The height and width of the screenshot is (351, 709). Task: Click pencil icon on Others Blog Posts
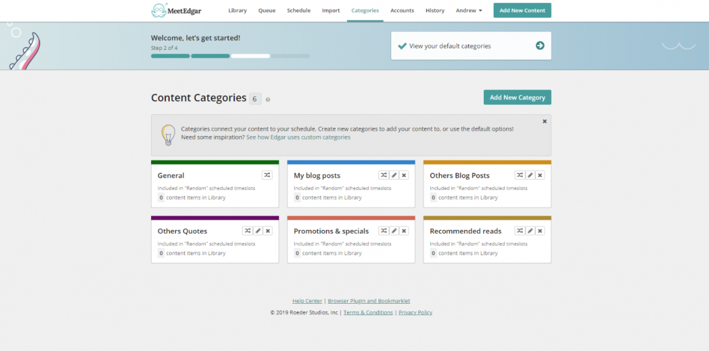[x=531, y=175]
